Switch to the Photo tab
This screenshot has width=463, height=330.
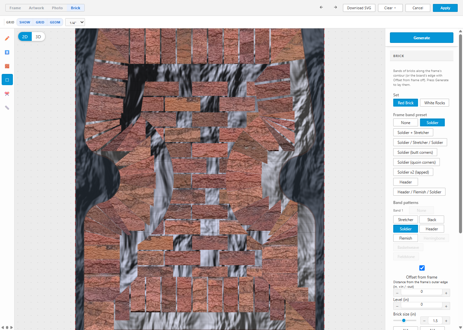click(x=57, y=8)
